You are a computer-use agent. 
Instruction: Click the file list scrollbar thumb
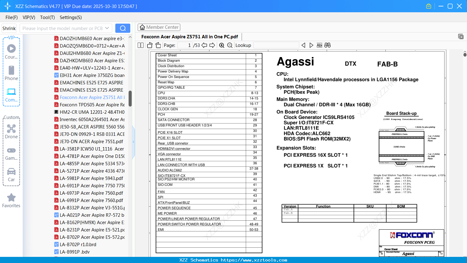(x=130, y=98)
